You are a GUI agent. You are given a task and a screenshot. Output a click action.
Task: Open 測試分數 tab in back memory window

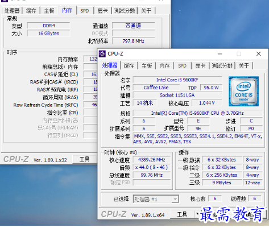[x=125, y=11]
